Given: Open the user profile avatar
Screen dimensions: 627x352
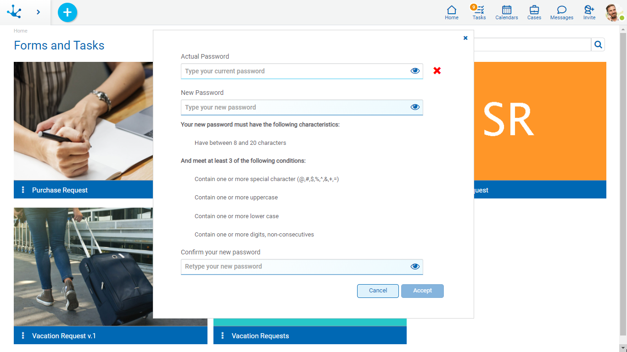Looking at the screenshot, I should [614, 12].
